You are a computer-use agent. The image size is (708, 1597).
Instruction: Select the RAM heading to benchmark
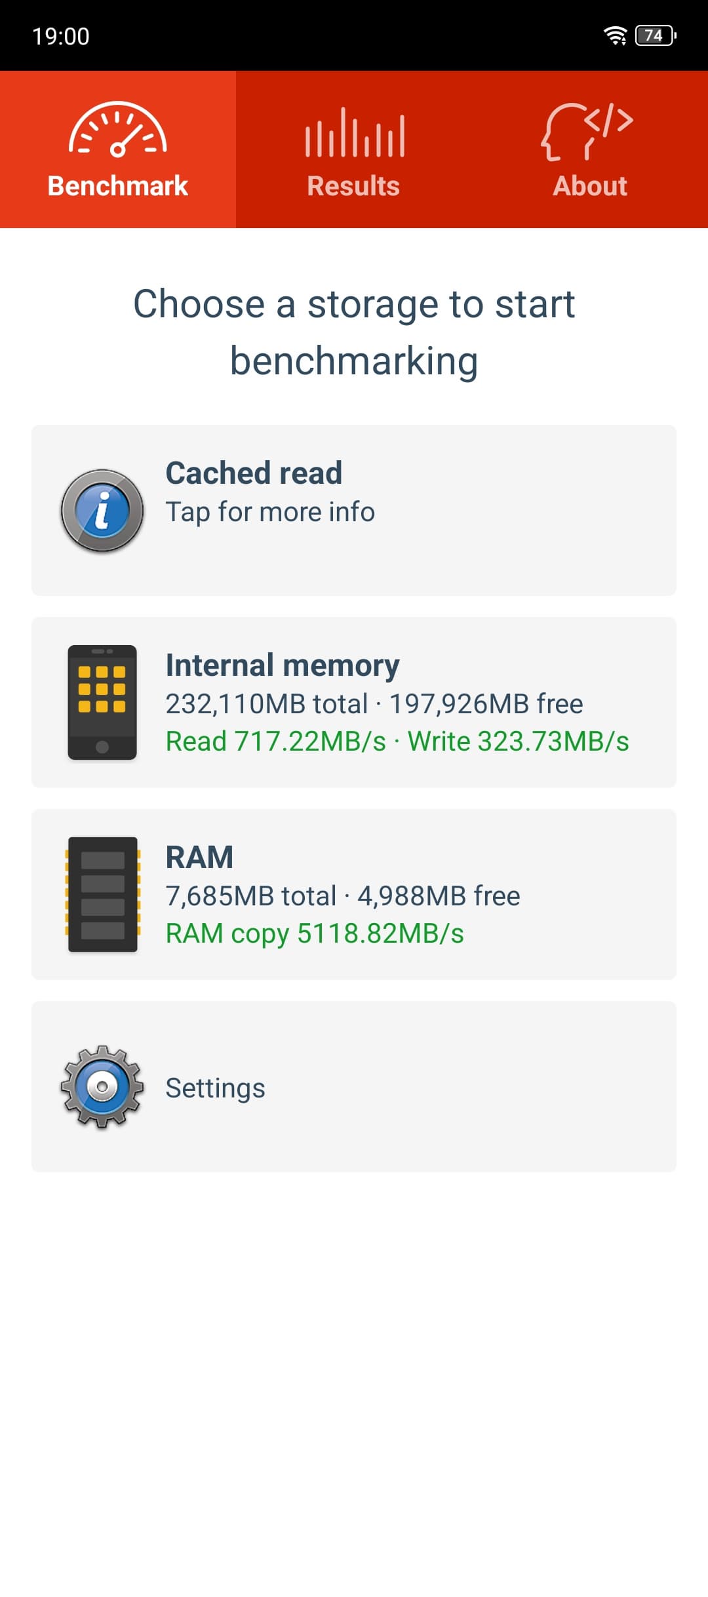coord(199,857)
